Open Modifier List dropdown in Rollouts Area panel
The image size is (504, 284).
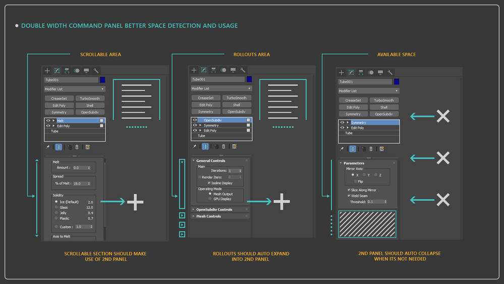pyautogui.click(x=221, y=88)
